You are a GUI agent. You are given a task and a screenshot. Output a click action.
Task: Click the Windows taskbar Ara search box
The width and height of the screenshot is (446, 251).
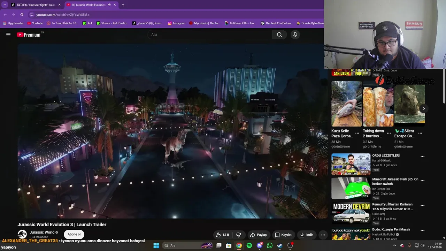[187, 245]
